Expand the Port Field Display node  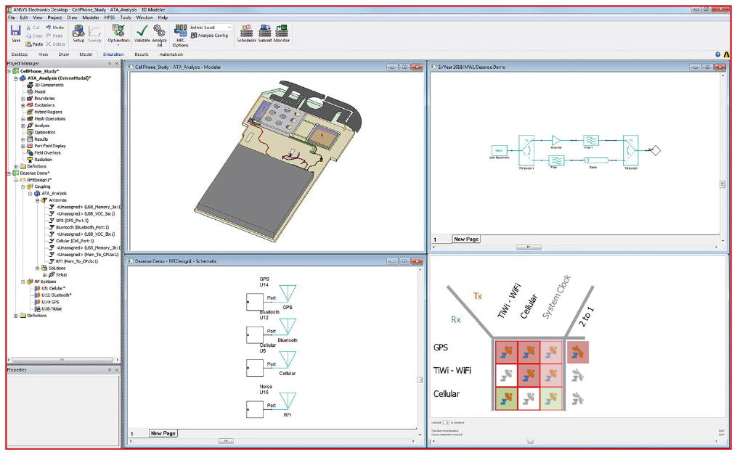[23, 146]
